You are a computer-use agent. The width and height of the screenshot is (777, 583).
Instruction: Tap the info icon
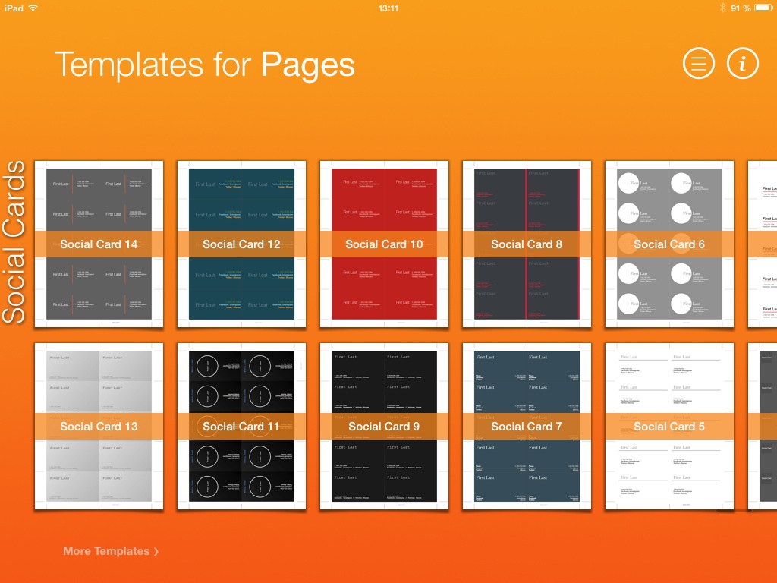[x=742, y=64]
